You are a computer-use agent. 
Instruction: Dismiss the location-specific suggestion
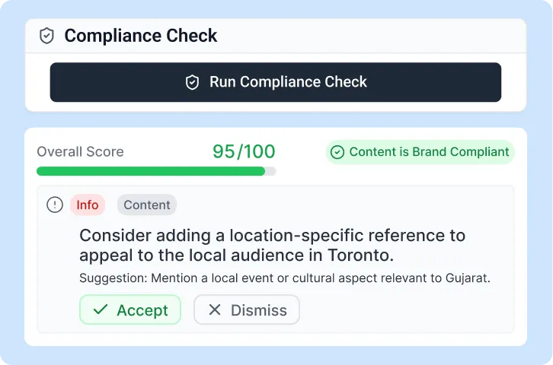pyautogui.click(x=247, y=310)
